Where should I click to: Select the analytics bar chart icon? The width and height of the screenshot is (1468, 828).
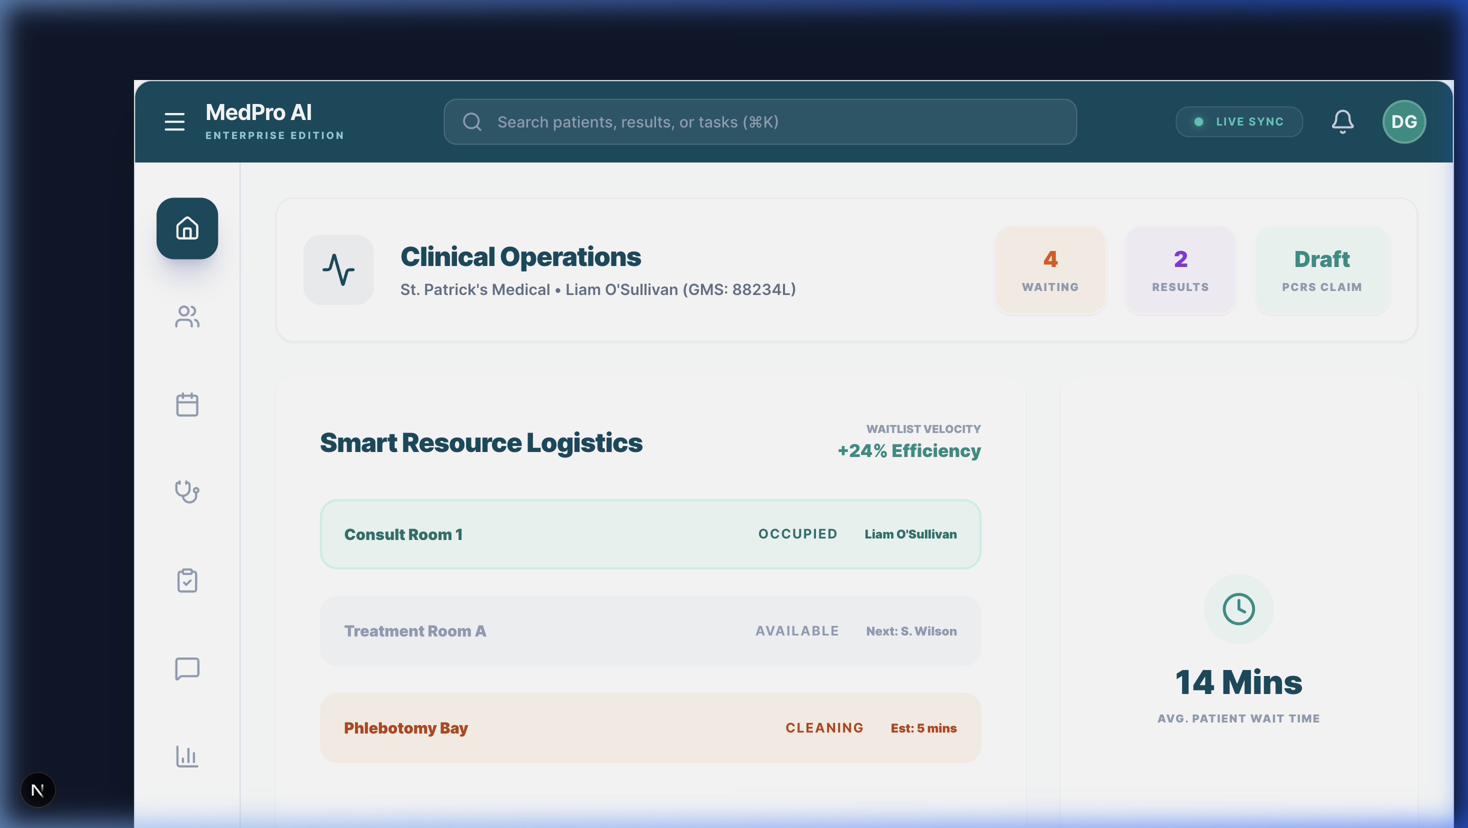click(x=187, y=757)
